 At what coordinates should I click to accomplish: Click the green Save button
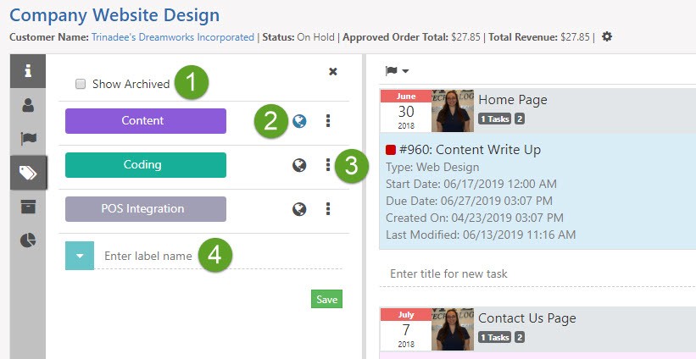click(x=326, y=299)
